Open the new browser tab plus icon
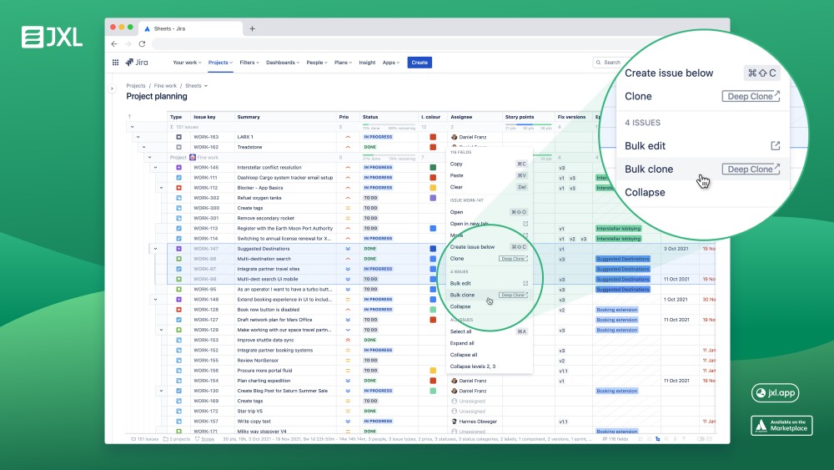The height and width of the screenshot is (470, 834). point(252,28)
